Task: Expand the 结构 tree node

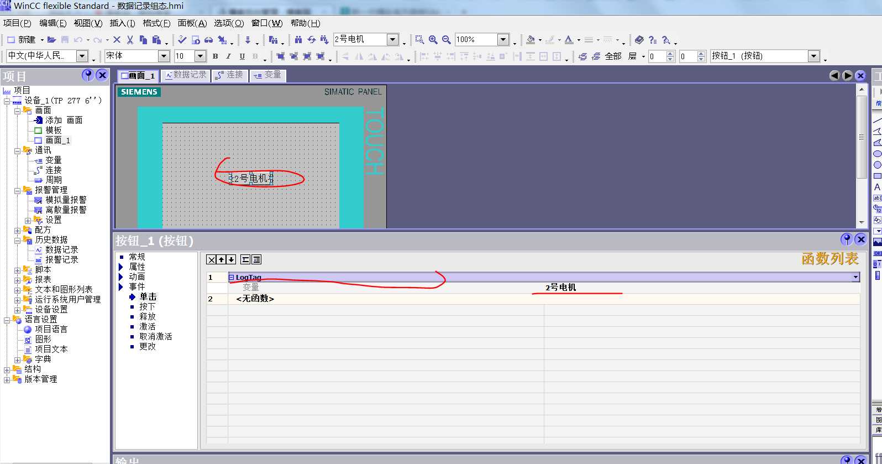Action: tap(7, 369)
